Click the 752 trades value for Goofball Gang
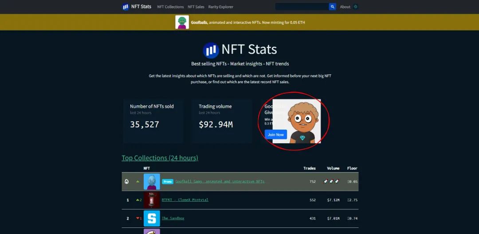The width and height of the screenshot is (479, 234). [x=313, y=182]
